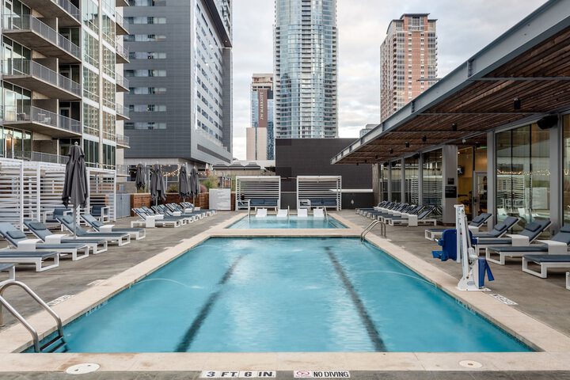Click the handrail at the pool's far end
This screenshot has height=380, width=570.
(373, 229)
